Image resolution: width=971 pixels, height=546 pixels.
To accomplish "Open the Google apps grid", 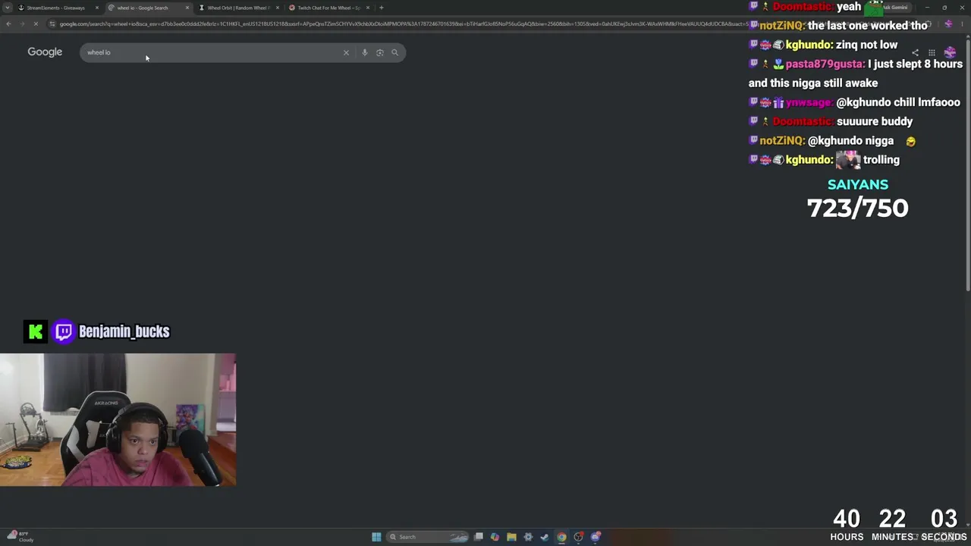I will (x=932, y=52).
